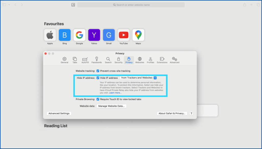
Task: Click the Google favourite icon
Action: point(79,35)
